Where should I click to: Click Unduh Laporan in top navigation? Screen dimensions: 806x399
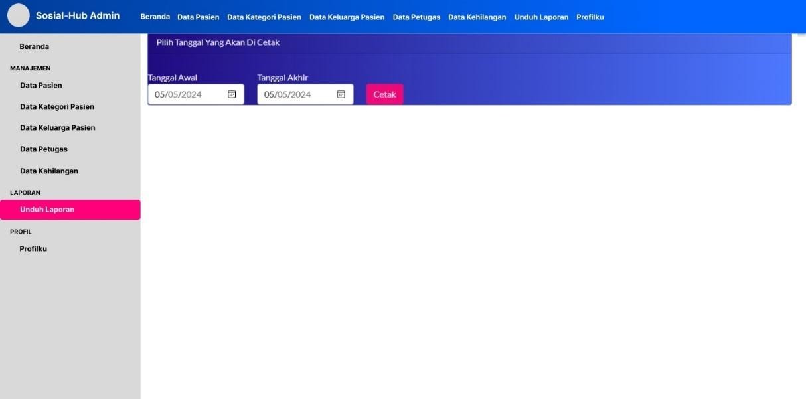541,17
